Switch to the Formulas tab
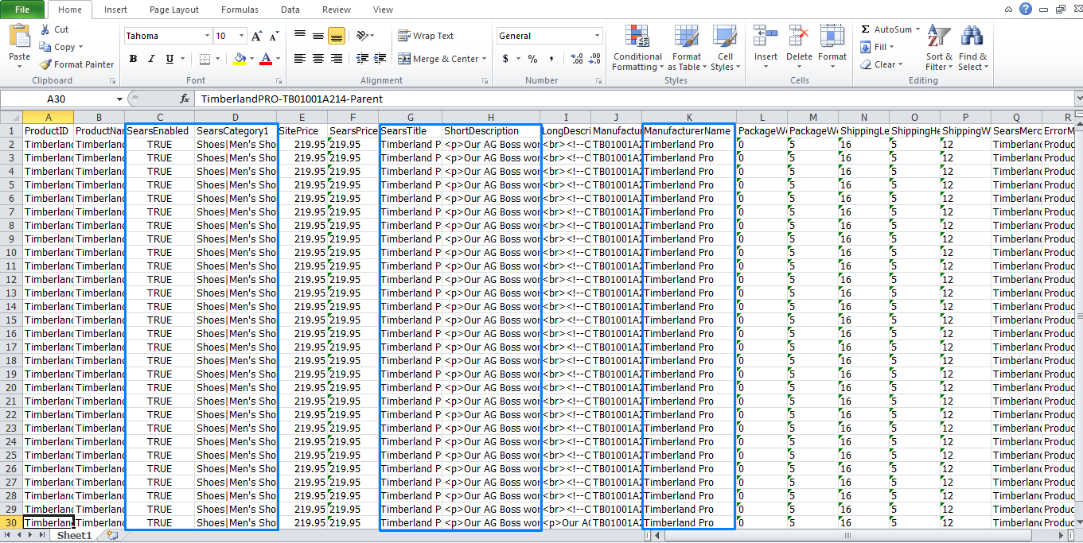 coord(240,10)
